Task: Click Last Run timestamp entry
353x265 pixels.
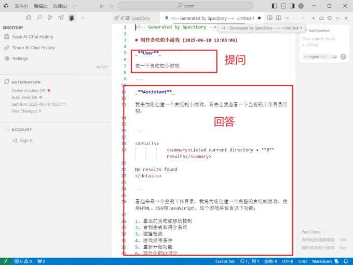Action: click(39, 104)
